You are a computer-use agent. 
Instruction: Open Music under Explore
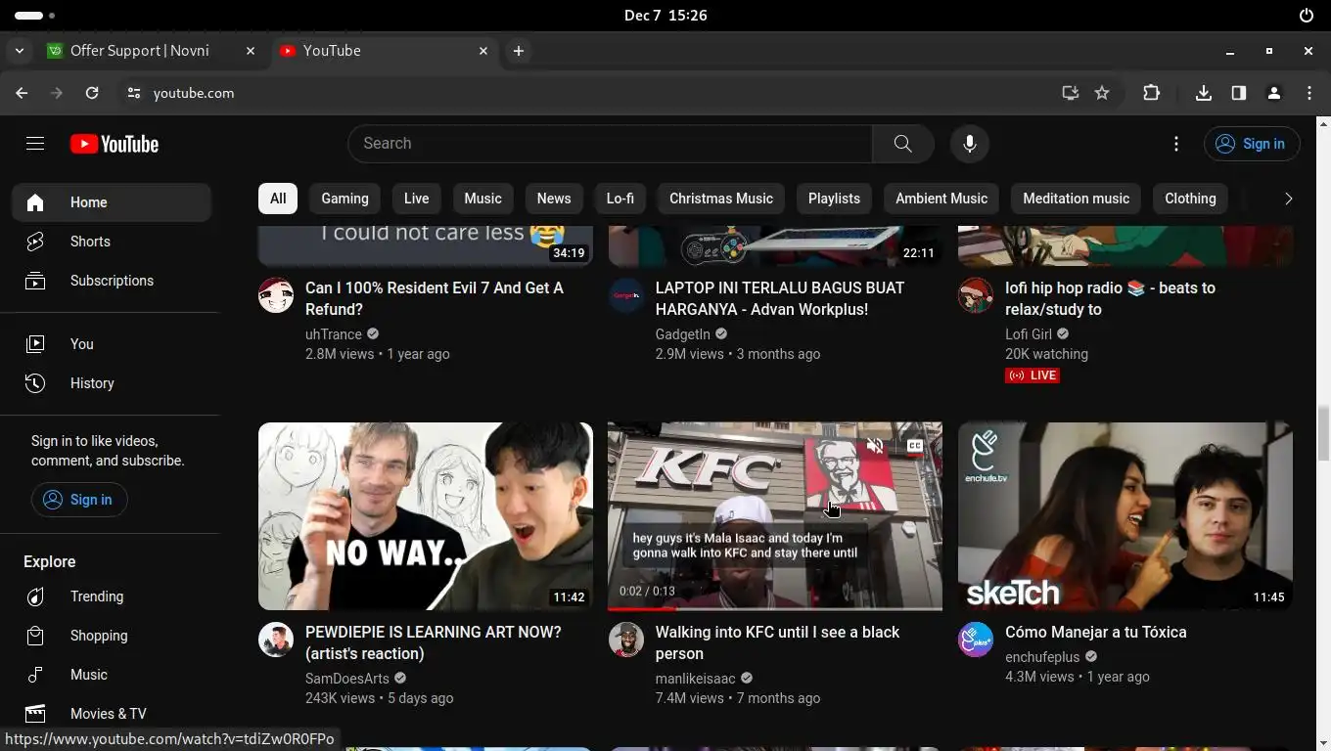click(x=112, y=675)
